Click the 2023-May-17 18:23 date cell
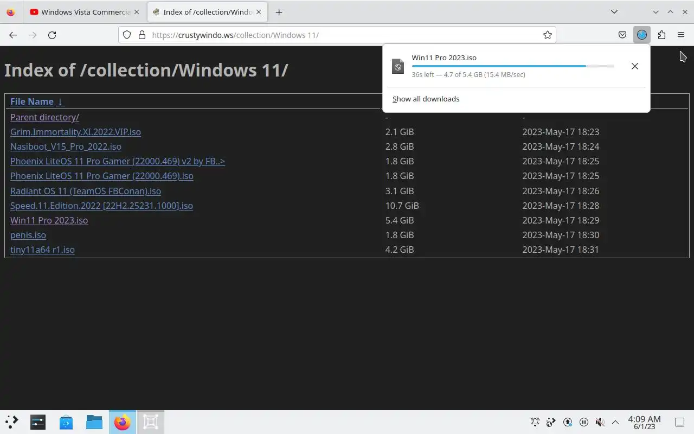This screenshot has height=434, width=694. pos(561,132)
